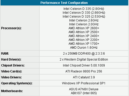Click Intel Chipset Driver 5.00.1009 value

coord(84,65)
